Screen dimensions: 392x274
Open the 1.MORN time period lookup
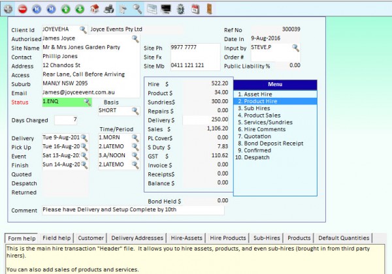(x=135, y=138)
